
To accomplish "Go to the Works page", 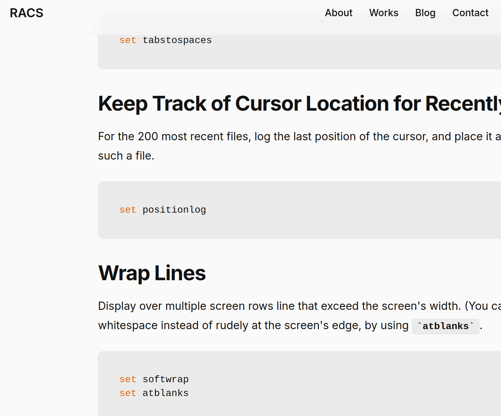I will [383, 13].
